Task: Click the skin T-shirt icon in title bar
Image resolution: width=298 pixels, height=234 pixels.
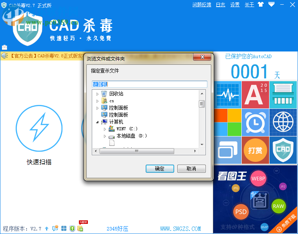Action: [261, 4]
